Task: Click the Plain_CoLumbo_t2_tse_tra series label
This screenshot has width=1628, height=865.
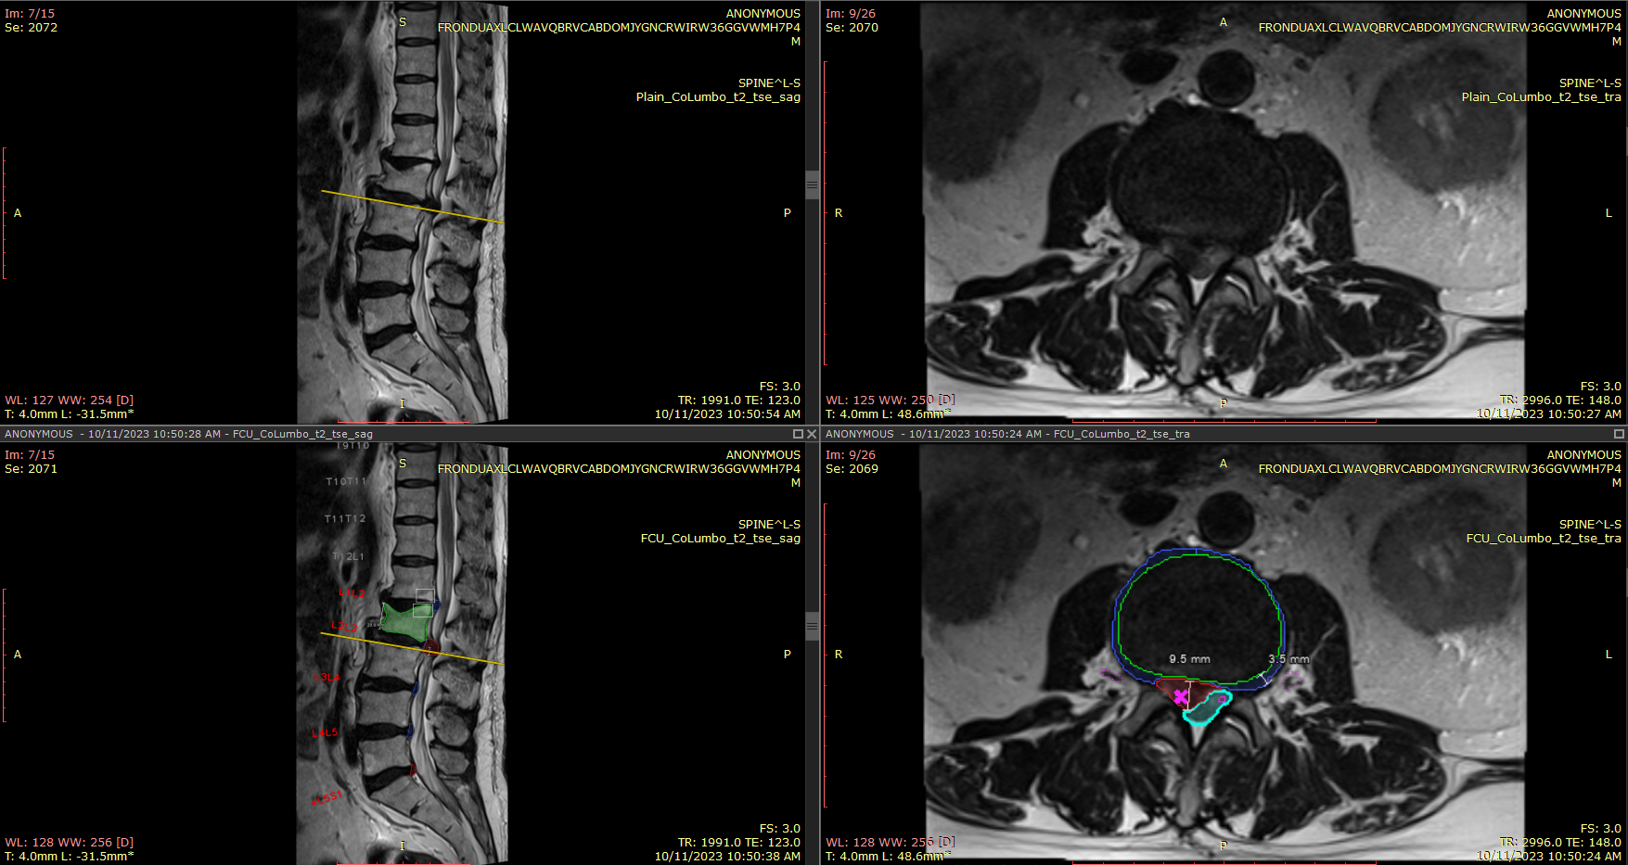Action: tap(1542, 97)
